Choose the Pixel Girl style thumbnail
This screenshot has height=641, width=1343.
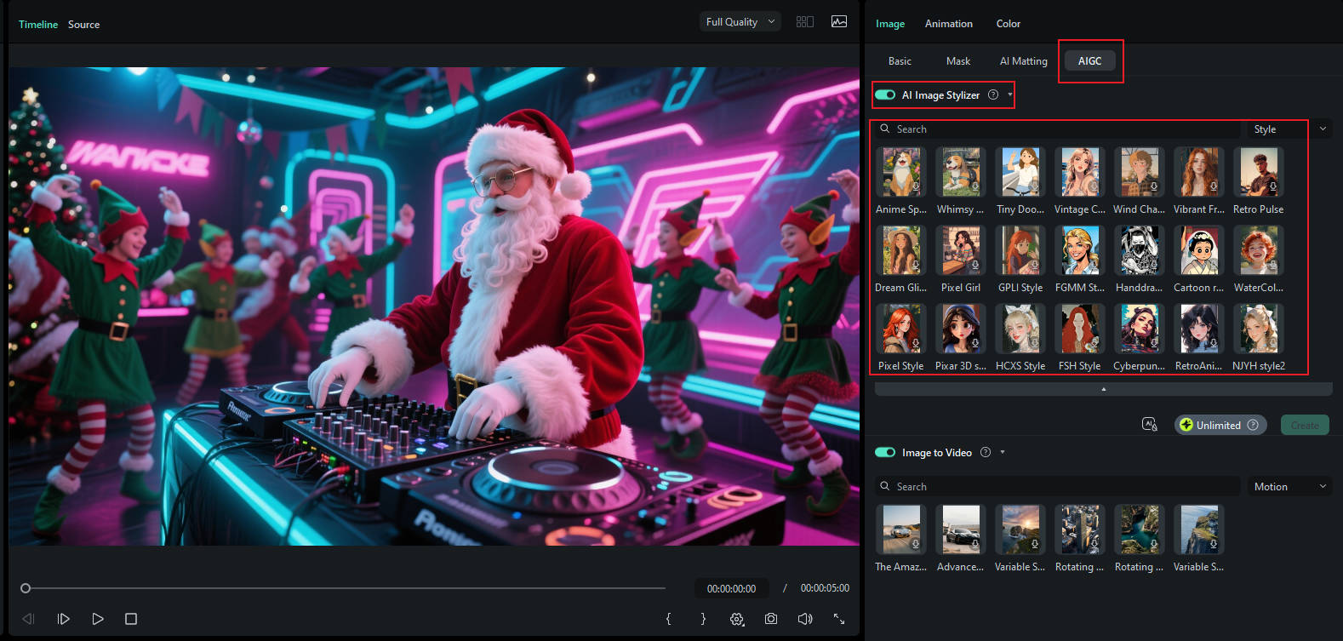point(961,250)
